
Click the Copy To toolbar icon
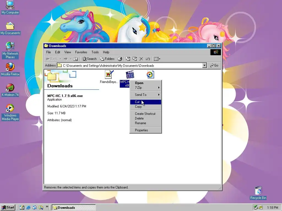coord(134,59)
